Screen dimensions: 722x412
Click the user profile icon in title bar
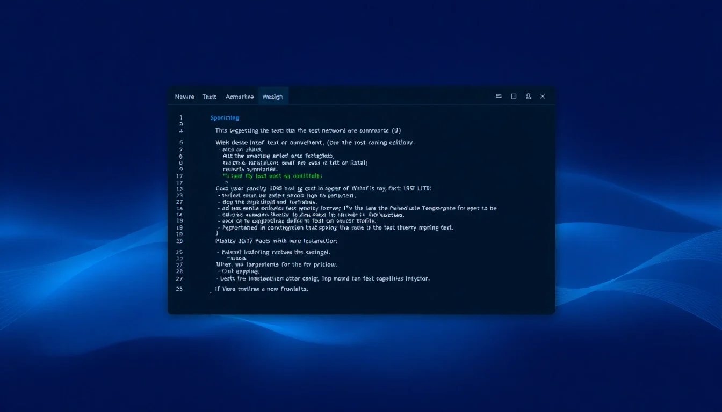click(529, 97)
